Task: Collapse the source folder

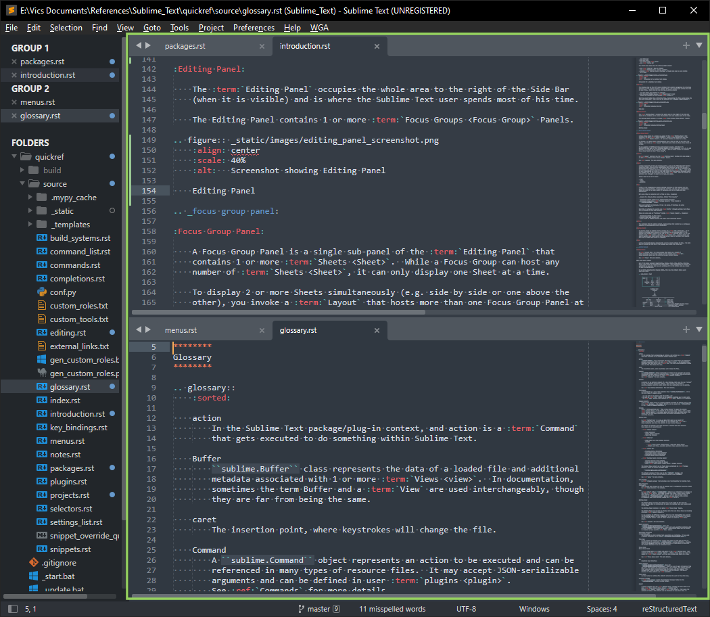Action: coord(22,184)
